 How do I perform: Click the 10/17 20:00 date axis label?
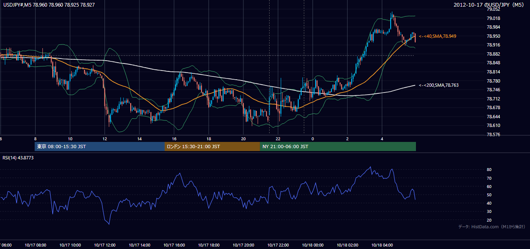[x=243, y=245]
